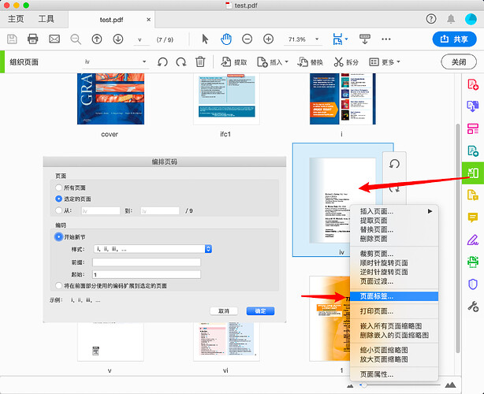Open Protect shield tool in sidebar
Screen dimensions: 484x394
473,284
